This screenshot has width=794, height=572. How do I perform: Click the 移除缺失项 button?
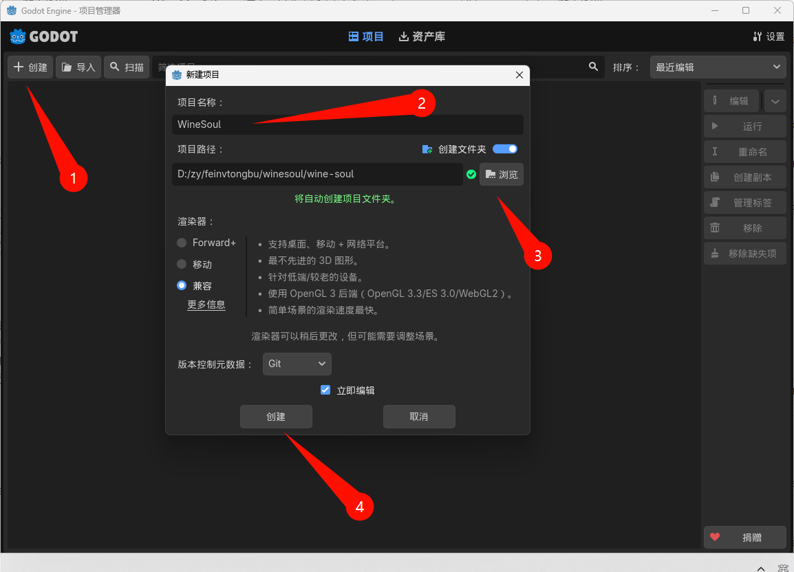tap(745, 253)
